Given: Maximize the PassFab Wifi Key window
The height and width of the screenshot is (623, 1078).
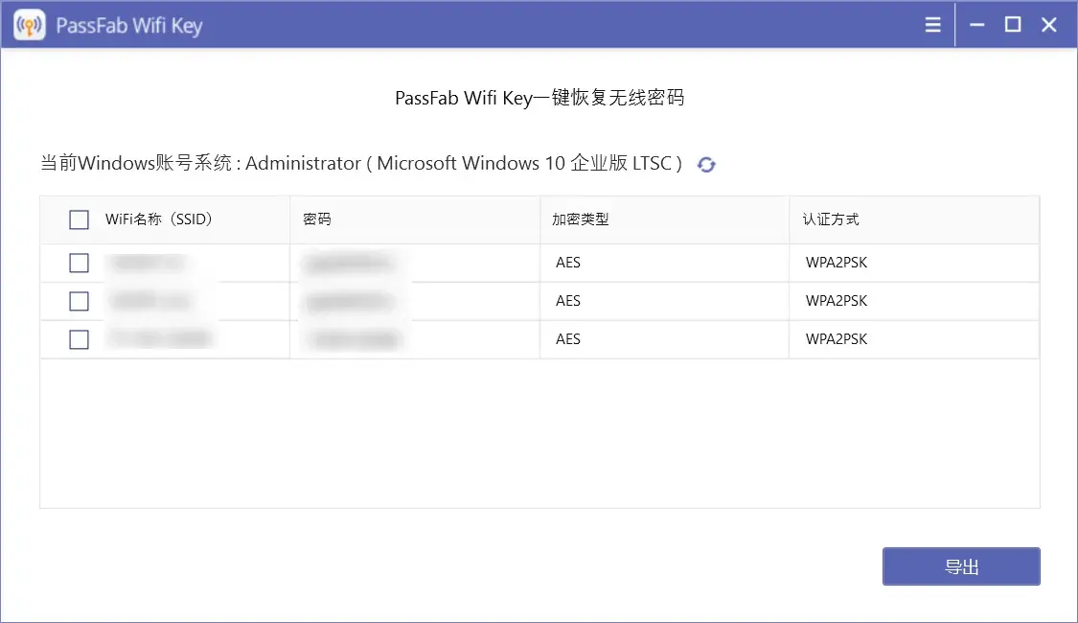Looking at the screenshot, I should pyautogui.click(x=1013, y=25).
